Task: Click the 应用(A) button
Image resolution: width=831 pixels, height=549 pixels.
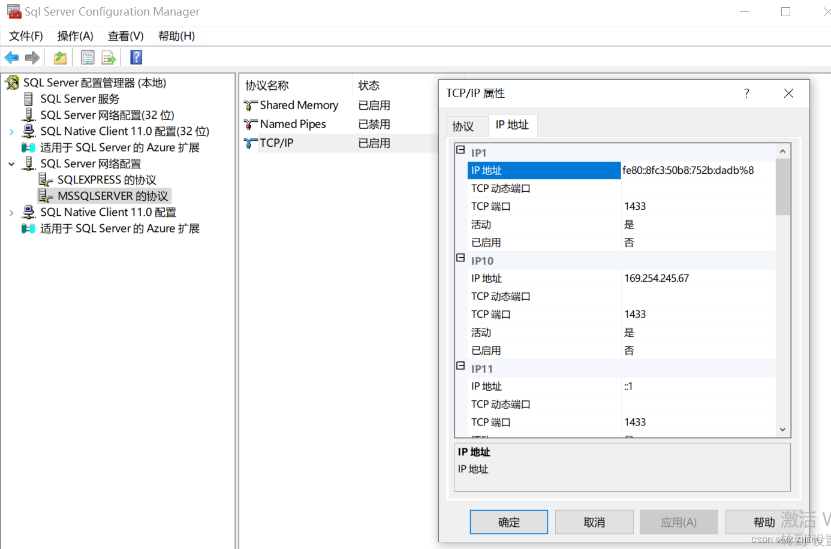Action: click(679, 522)
